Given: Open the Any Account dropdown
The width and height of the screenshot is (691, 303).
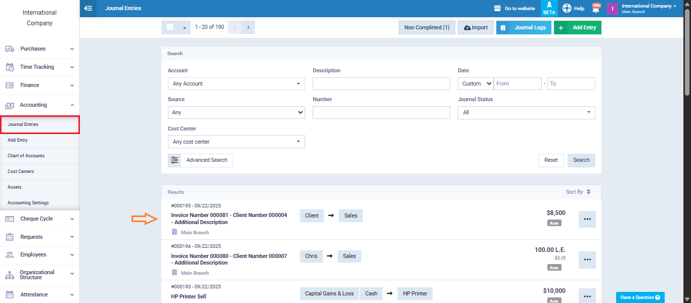Looking at the screenshot, I should click(236, 83).
